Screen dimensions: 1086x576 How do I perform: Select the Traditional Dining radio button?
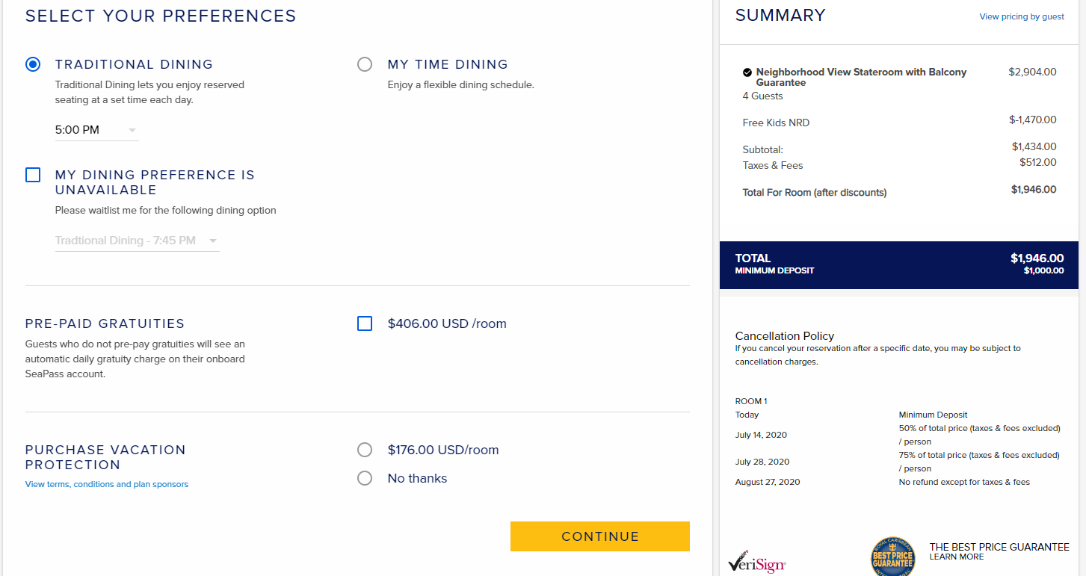(x=33, y=64)
